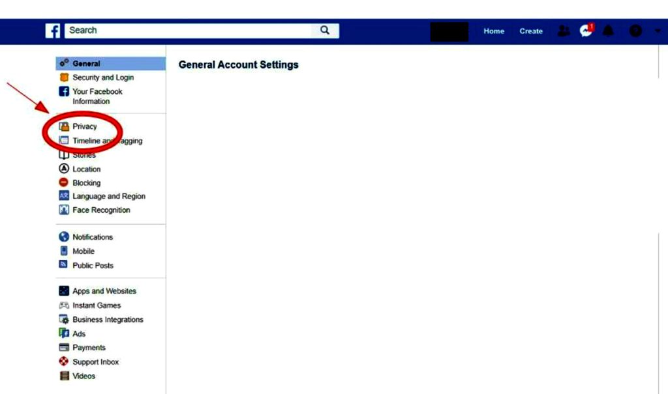The height and width of the screenshot is (394, 668).
Task: Open the Help question mark icon
Action: (635, 31)
